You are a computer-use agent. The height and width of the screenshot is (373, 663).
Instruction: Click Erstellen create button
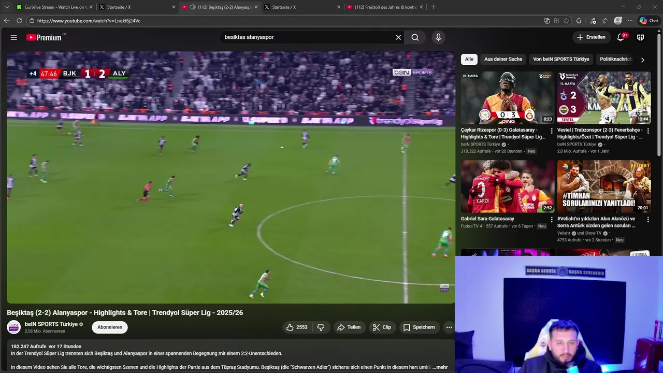point(591,37)
